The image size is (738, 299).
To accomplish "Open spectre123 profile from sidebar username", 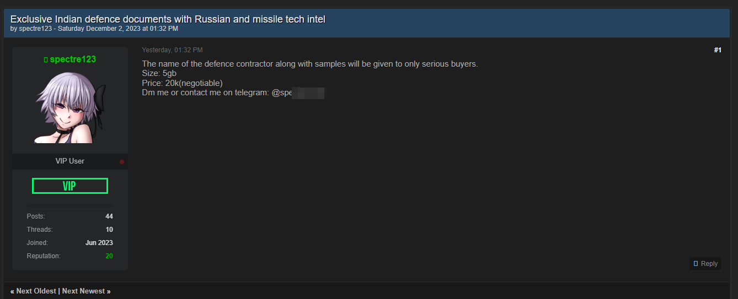I will click(x=73, y=59).
